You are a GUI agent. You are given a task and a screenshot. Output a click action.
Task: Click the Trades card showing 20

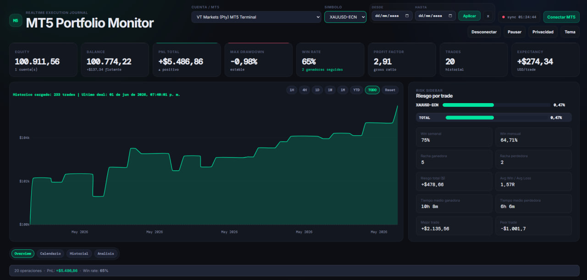(474, 60)
